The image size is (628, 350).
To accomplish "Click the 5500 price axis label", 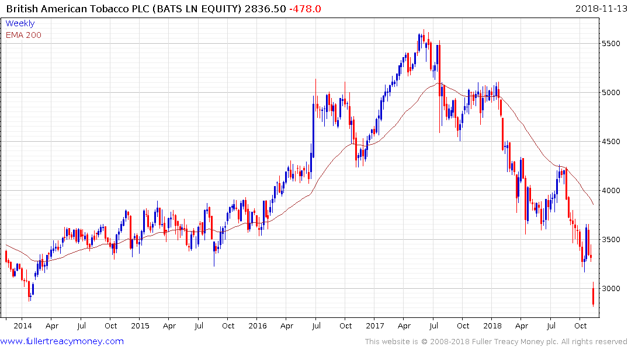I will pos(611,44).
